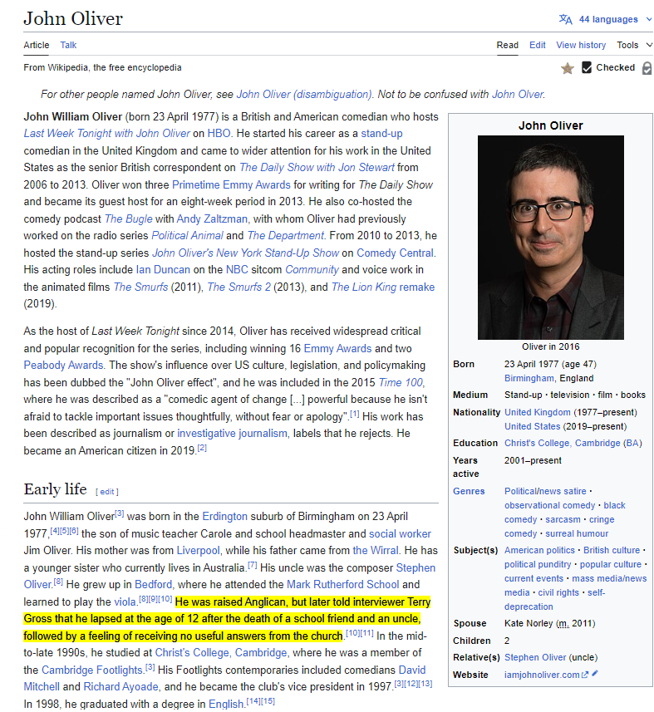Open the Erdington link
The height and width of the screenshot is (712, 654).
pyautogui.click(x=225, y=516)
